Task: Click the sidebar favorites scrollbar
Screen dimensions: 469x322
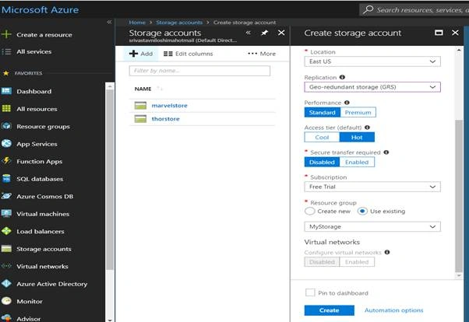Action: pyautogui.click(x=110, y=179)
